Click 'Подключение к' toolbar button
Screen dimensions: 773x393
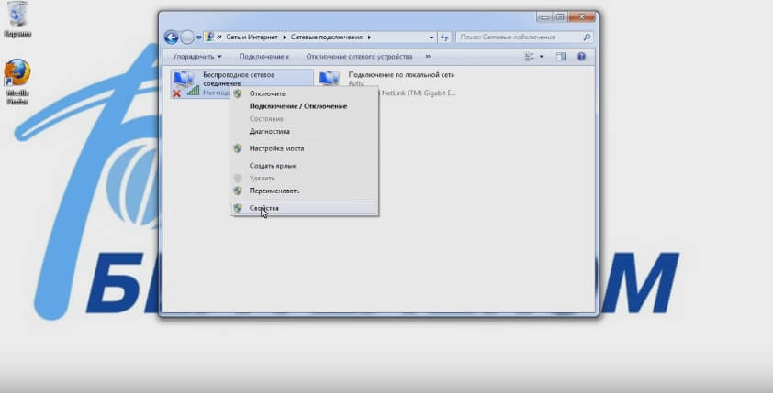coord(264,57)
